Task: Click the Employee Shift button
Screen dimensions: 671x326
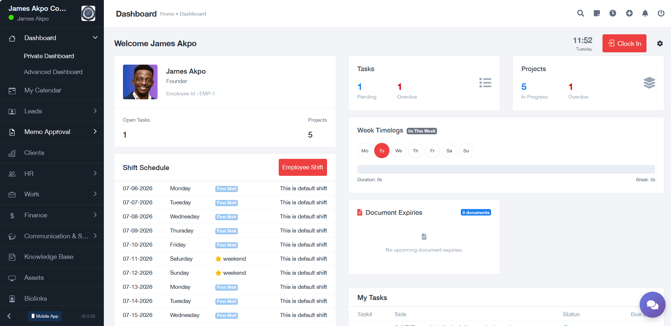Action: [x=303, y=167]
